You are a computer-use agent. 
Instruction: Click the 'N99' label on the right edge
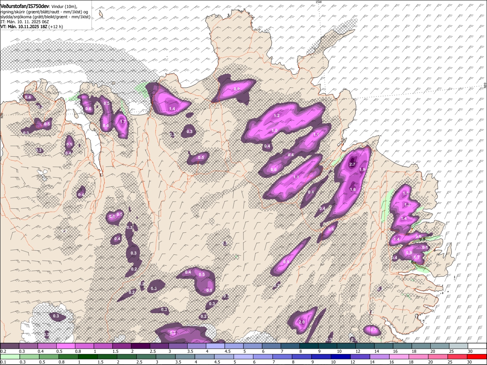485,86
